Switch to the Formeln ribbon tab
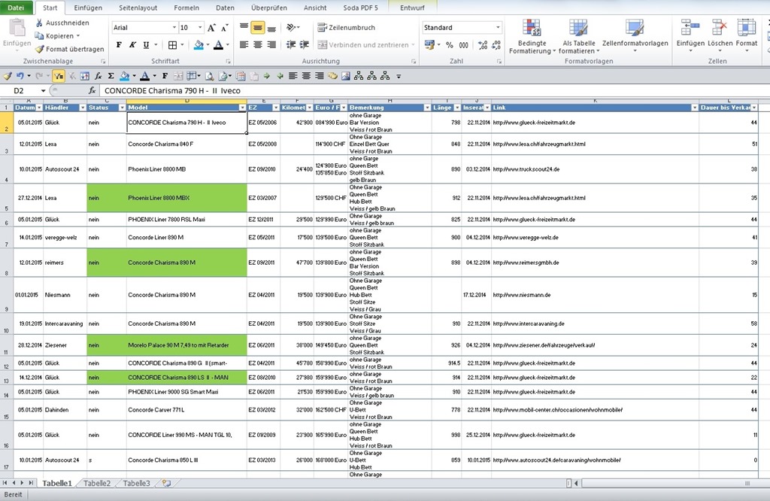Screen dimensions: 770x501 [186, 8]
